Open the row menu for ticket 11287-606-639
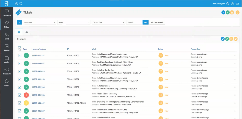242x119 pixels. [x=235, y=103]
